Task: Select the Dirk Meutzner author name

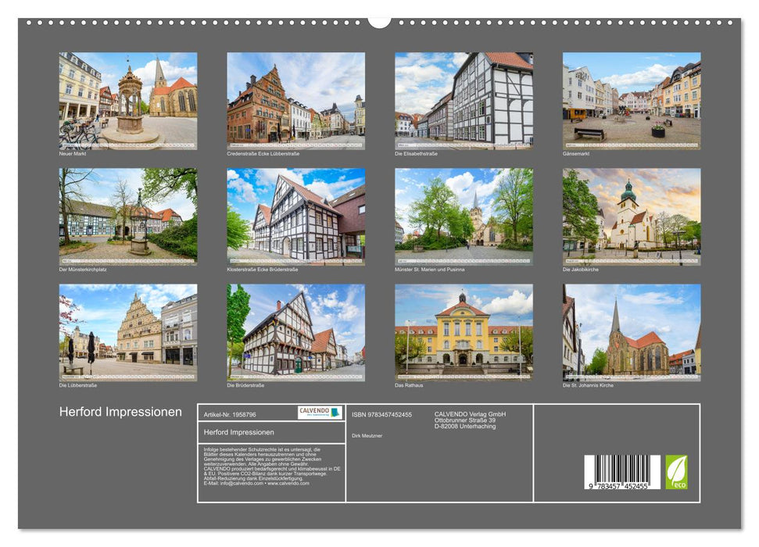Action: 367,435
